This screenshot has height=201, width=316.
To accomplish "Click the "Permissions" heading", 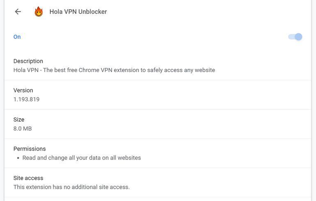I will pyautogui.click(x=30, y=149).
